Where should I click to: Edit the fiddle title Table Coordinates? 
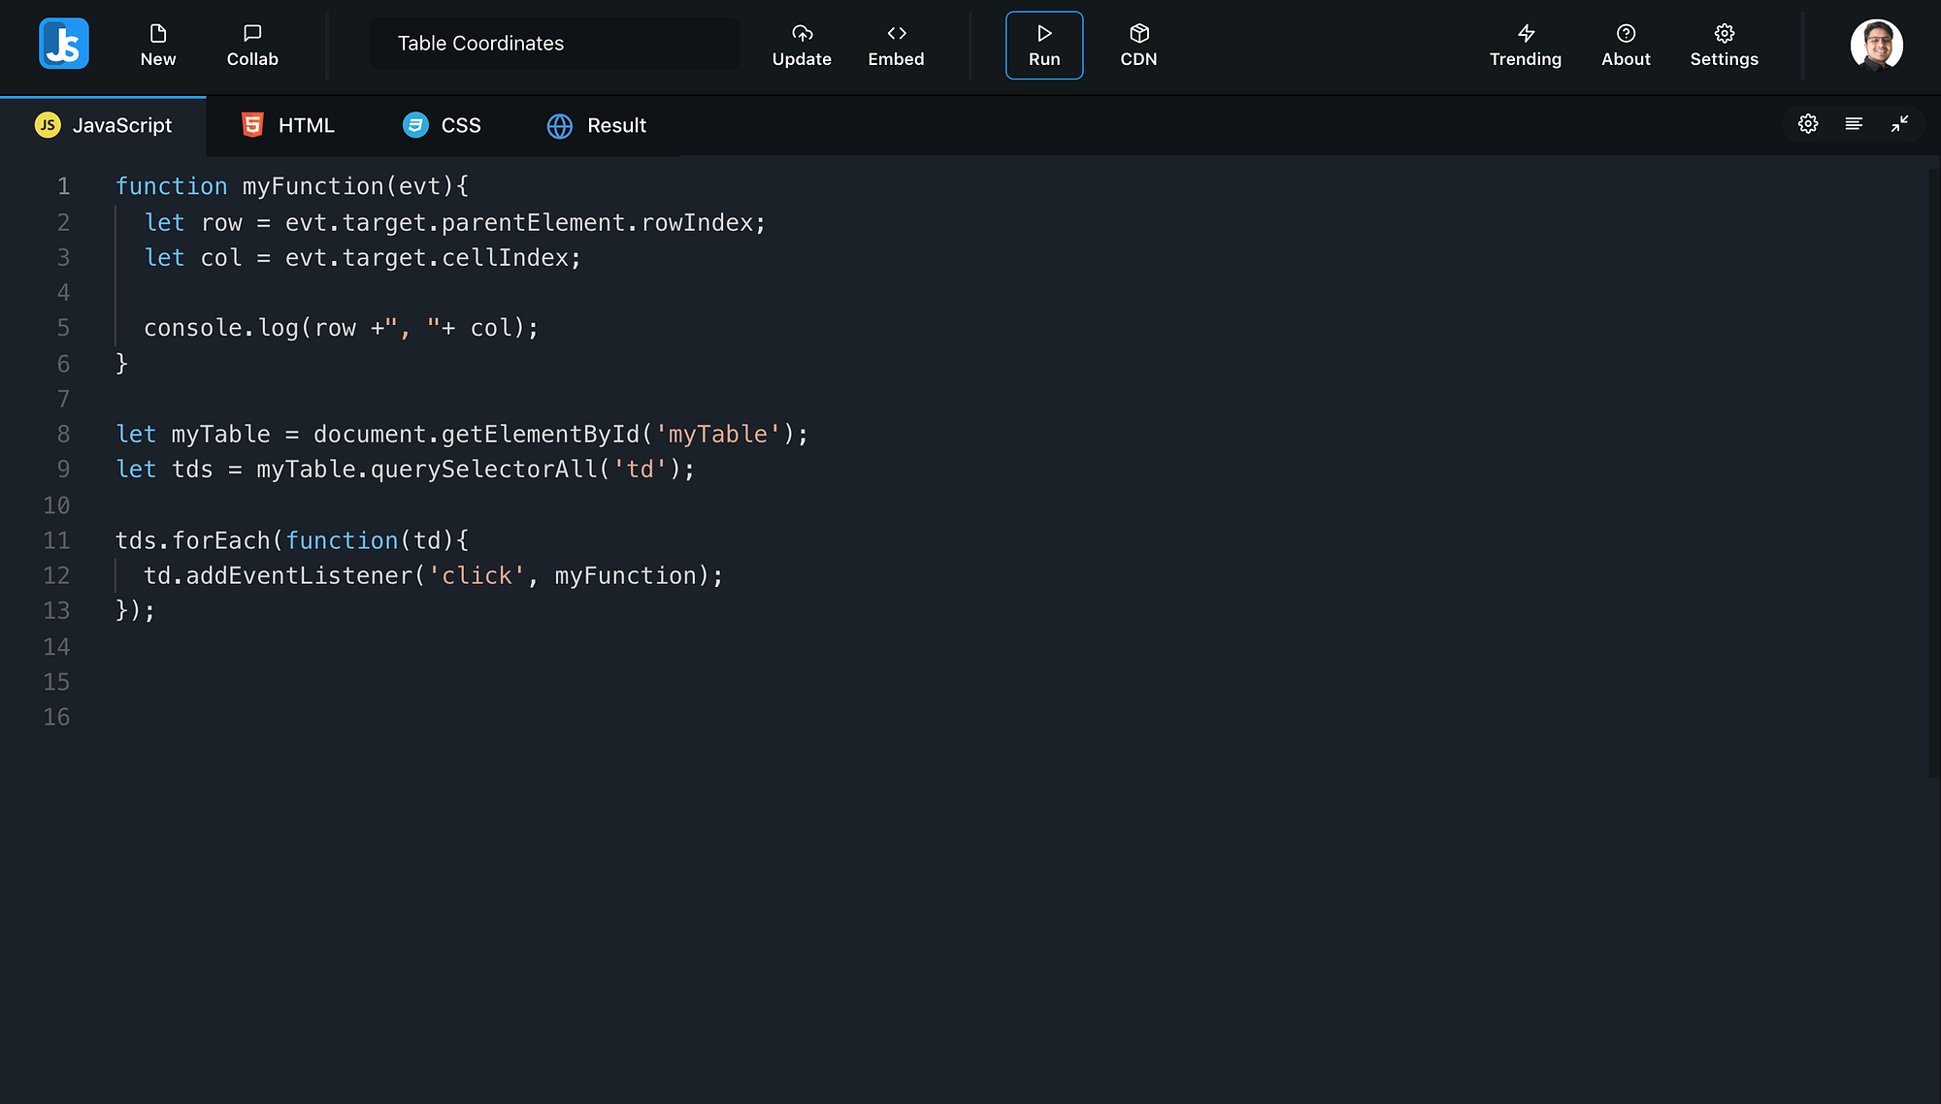tap(553, 43)
